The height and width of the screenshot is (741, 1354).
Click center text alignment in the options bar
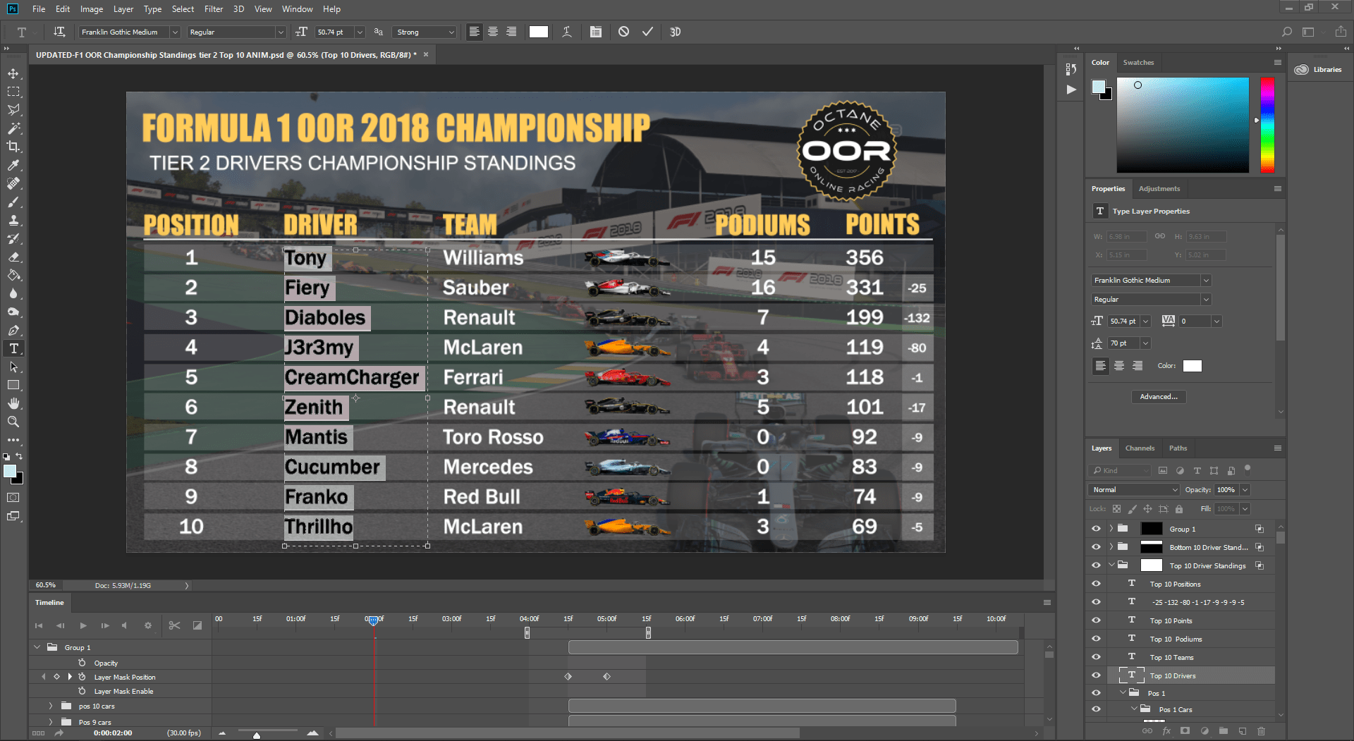click(x=492, y=32)
